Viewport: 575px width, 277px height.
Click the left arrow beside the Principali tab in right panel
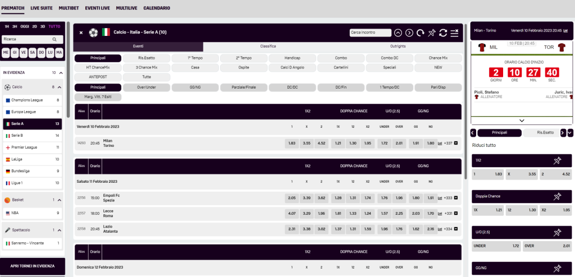(473, 133)
